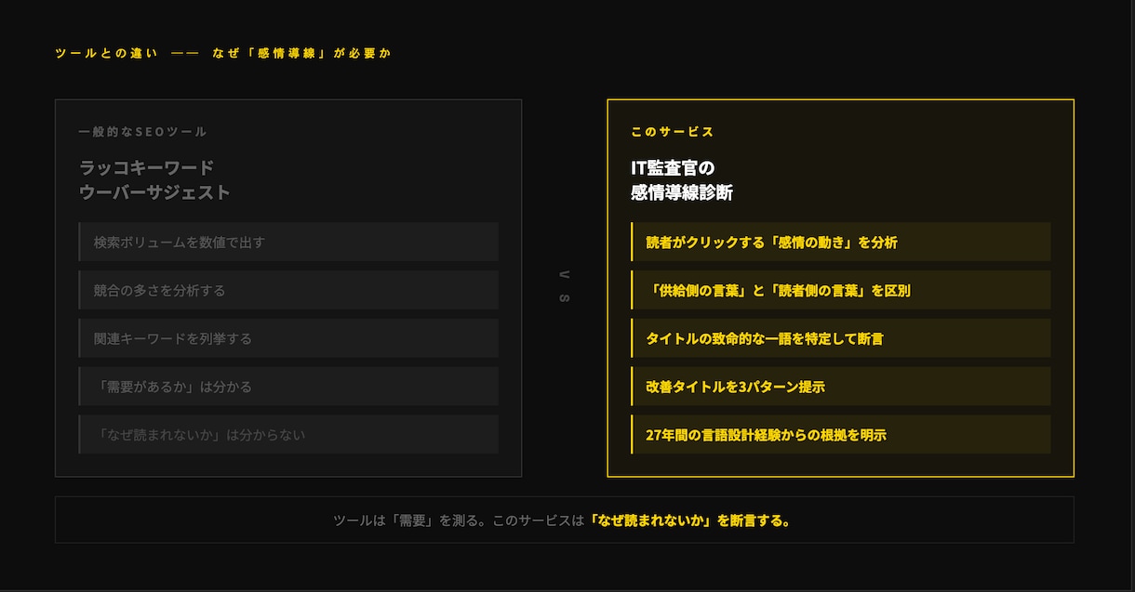
Task: Click the highlighted phrase '「なぜ読まれないか」を断言する。'
Action: tap(690, 520)
